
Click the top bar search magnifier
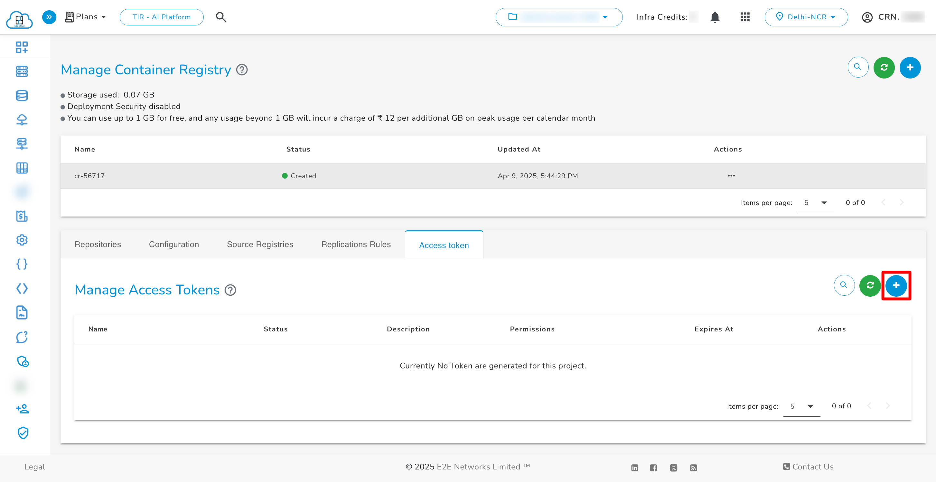coord(221,17)
